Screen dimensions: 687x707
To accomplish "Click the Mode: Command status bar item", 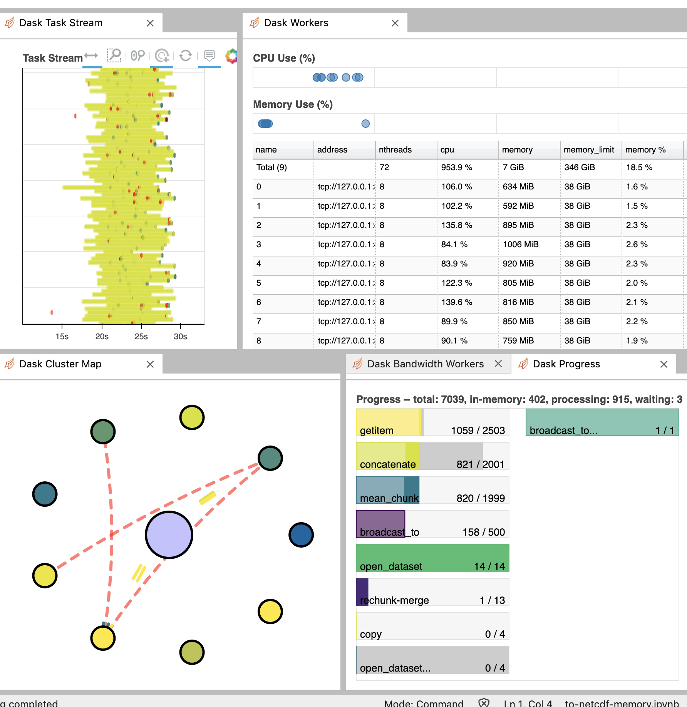I will coord(424,703).
